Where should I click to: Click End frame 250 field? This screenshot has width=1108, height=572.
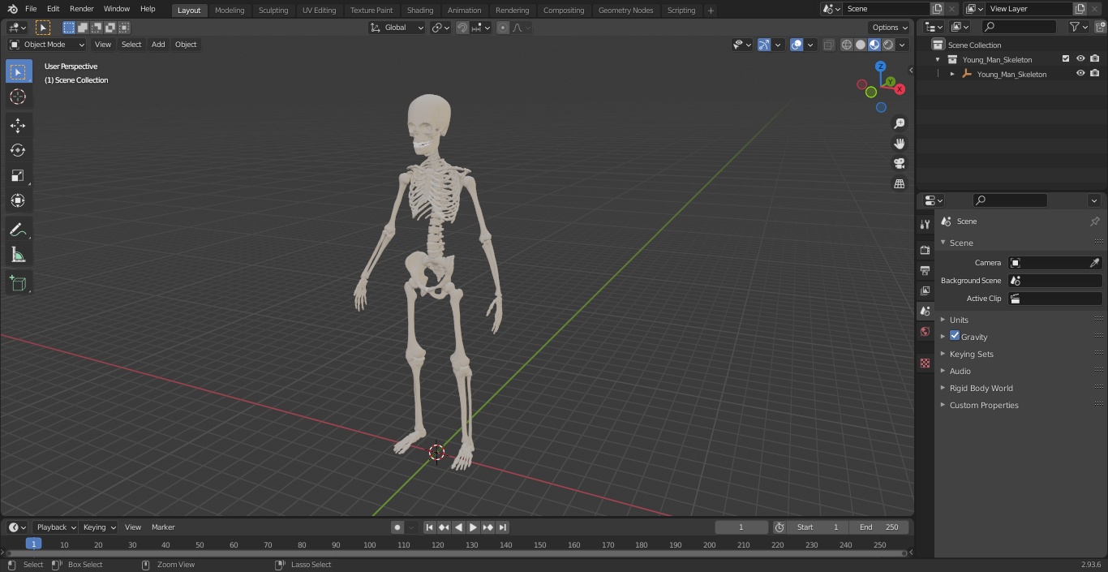[879, 527]
